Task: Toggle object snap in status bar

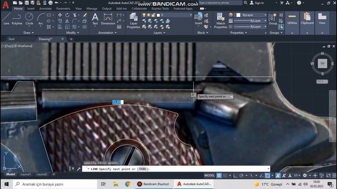Action: coord(267,175)
